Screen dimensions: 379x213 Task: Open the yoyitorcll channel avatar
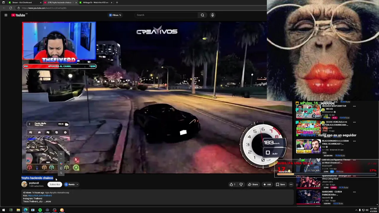click(x=24, y=184)
